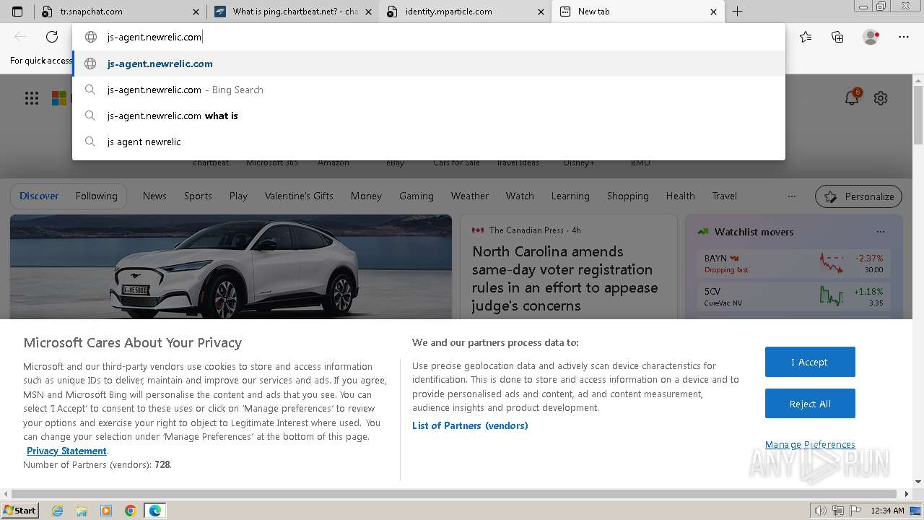The height and width of the screenshot is (520, 924).
Task: Open the Learning category
Action: point(570,196)
